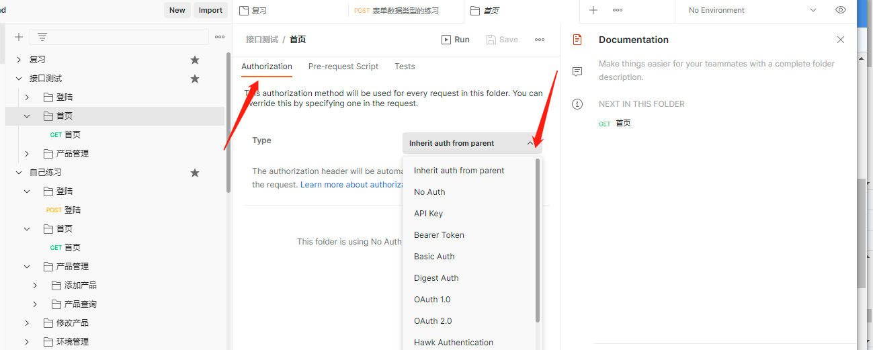Click the right window vertical scrollbar
The width and height of the screenshot is (873, 350).
[x=862, y=234]
